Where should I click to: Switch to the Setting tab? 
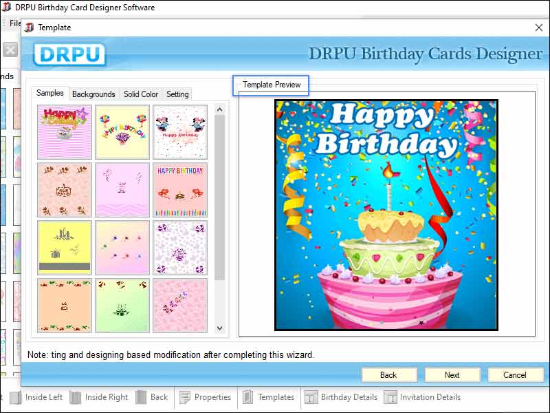coord(177,94)
